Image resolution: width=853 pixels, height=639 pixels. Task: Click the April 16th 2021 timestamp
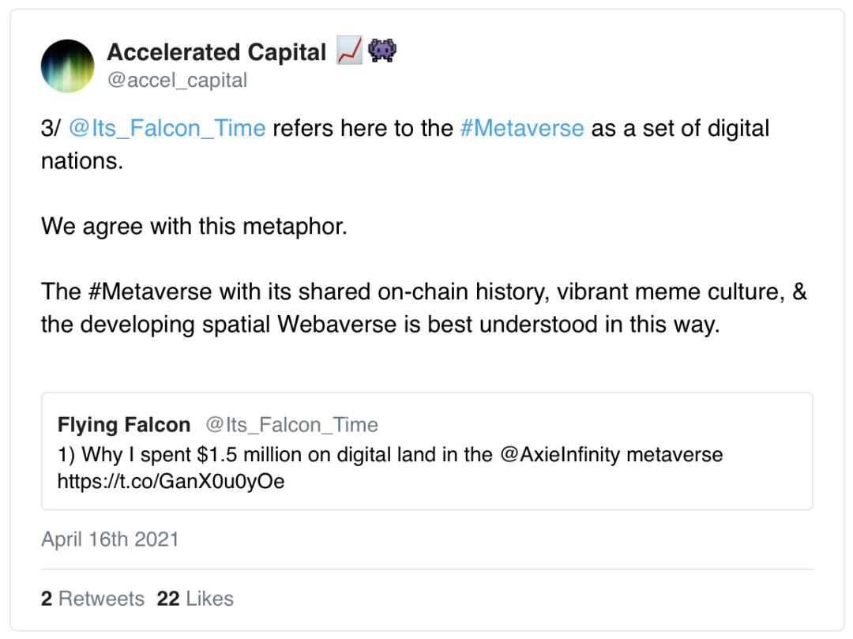point(110,539)
